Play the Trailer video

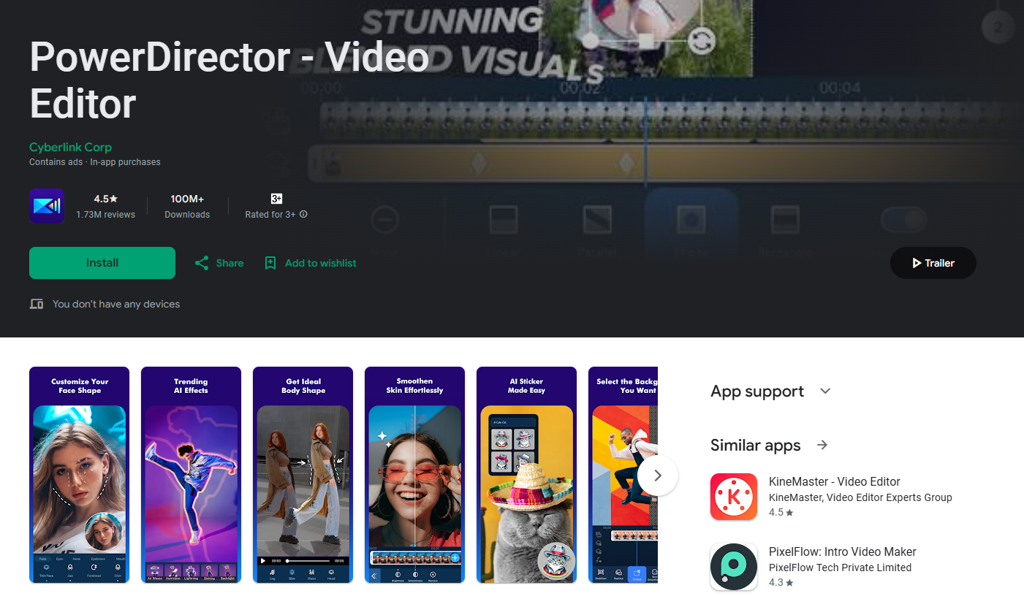933,263
